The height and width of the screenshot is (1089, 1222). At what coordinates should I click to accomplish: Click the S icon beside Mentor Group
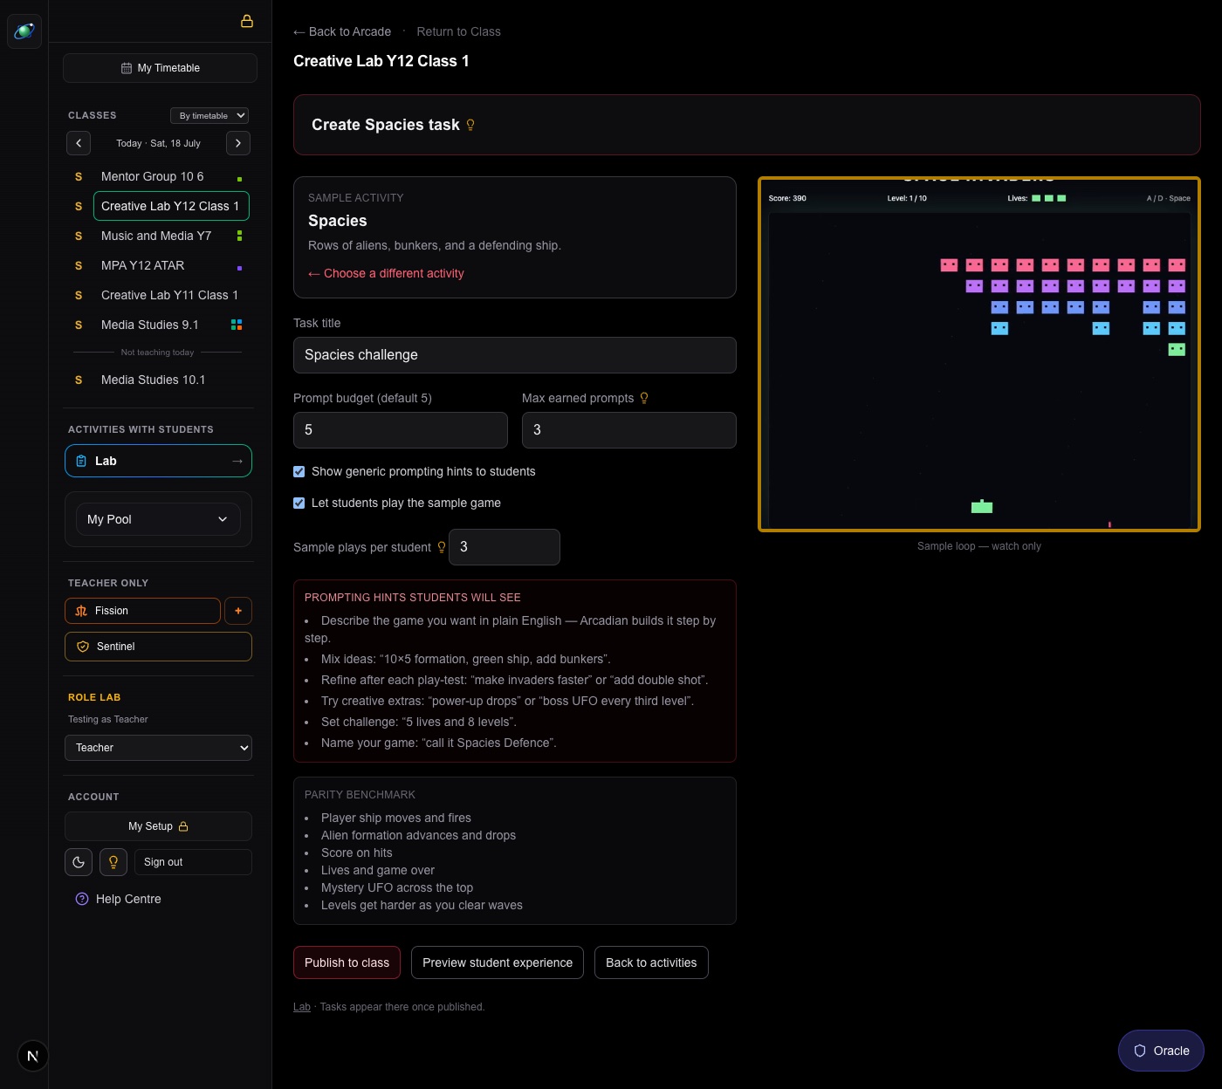click(x=79, y=176)
